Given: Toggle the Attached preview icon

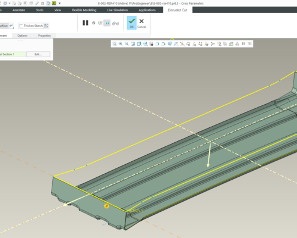Looking at the screenshot, I should coord(107,23).
